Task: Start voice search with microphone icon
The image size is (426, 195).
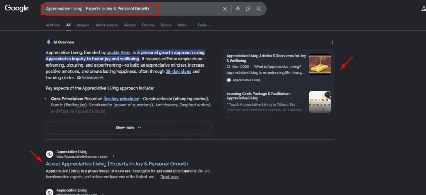Action: pyautogui.click(x=238, y=9)
